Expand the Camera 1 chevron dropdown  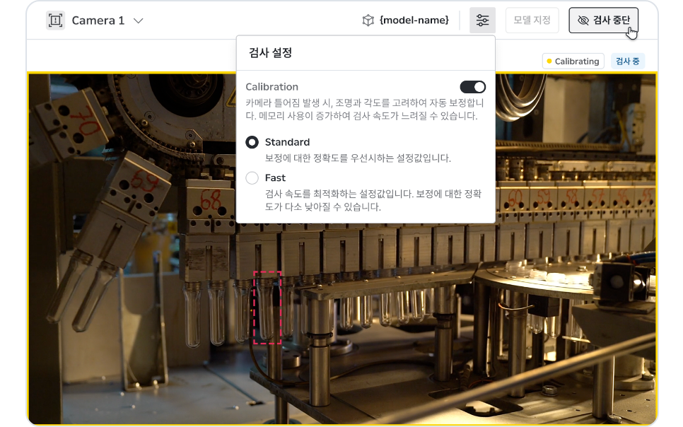[138, 21]
